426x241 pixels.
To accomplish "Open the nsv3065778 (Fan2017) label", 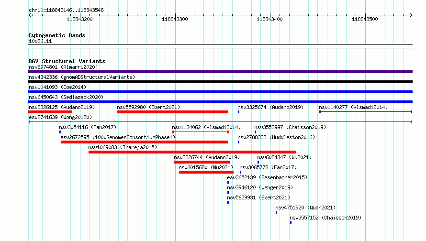I will tap(268, 167).
